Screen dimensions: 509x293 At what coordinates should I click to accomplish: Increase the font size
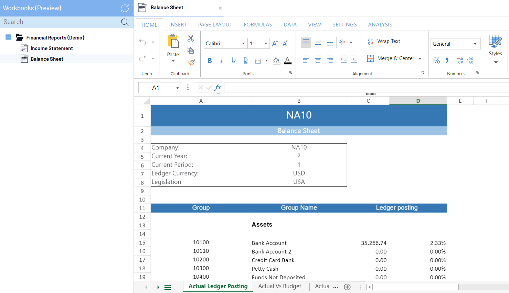pyautogui.click(x=275, y=44)
